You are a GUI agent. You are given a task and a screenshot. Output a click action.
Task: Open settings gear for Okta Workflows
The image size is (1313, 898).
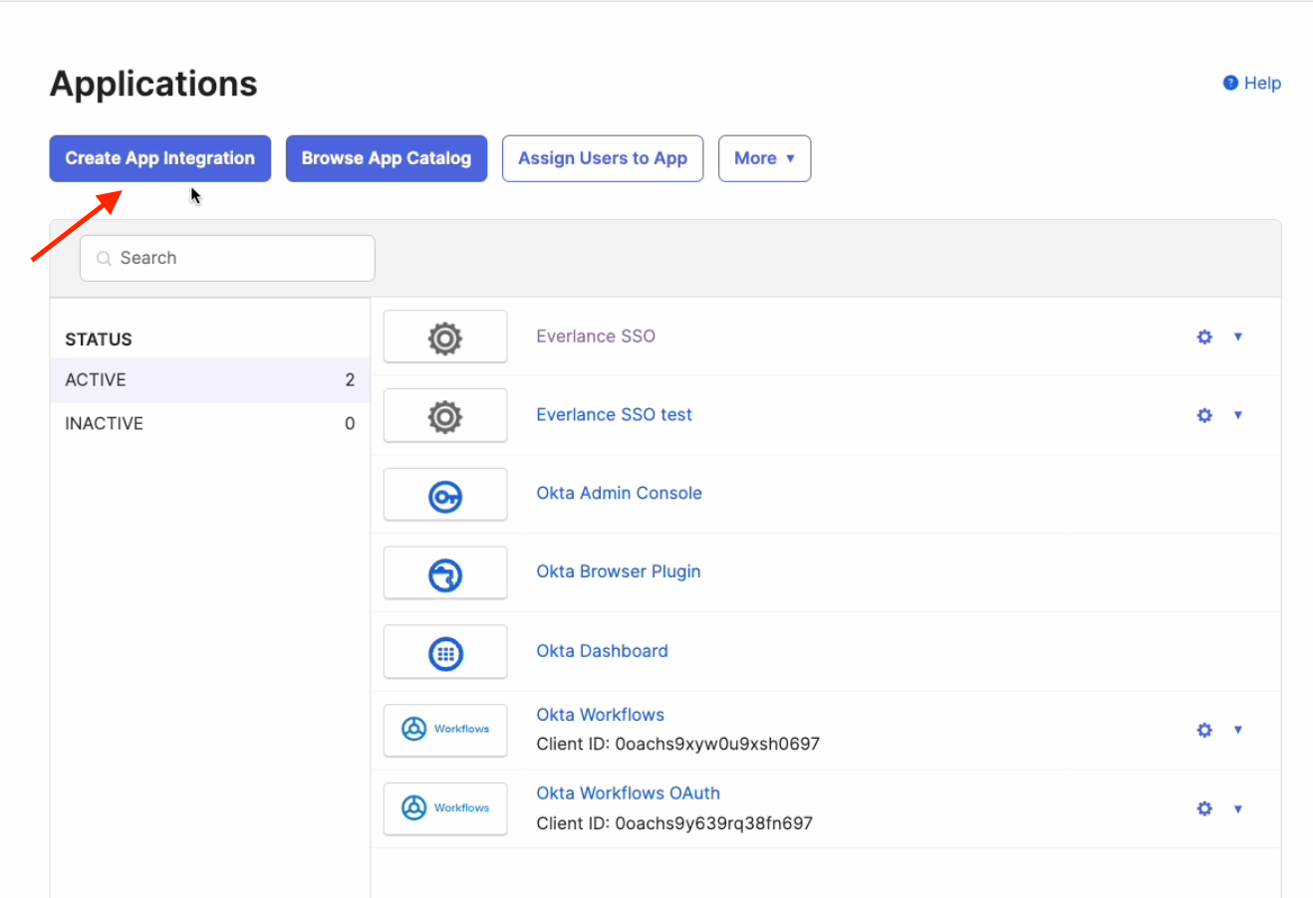tap(1204, 730)
